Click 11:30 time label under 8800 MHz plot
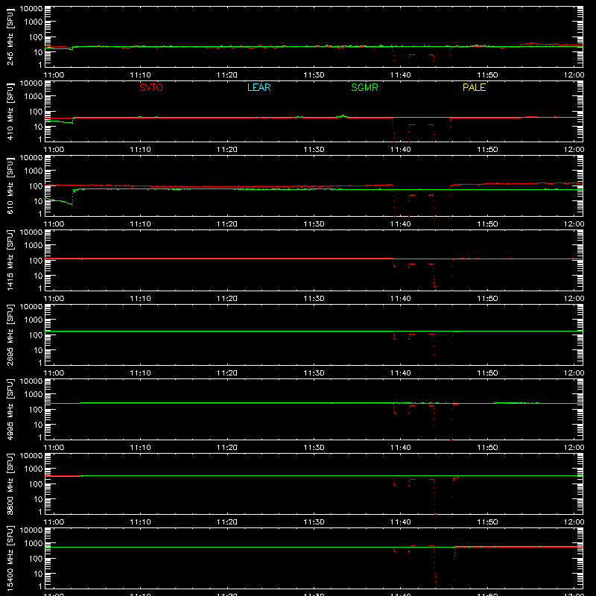Viewport: 596px width, 596px height. (x=314, y=522)
